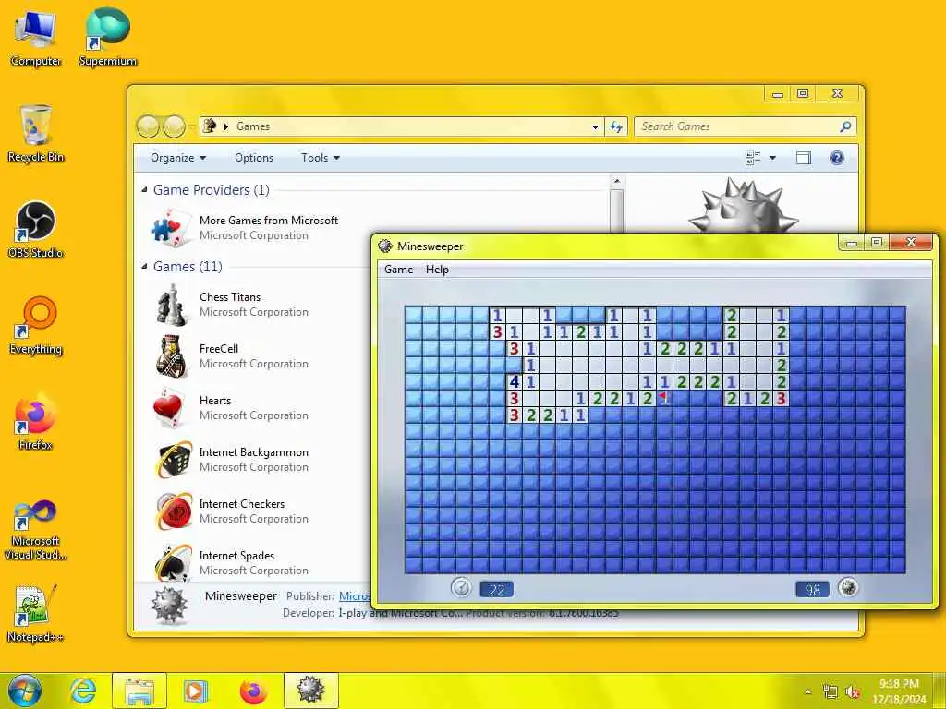
Task: Open Organize dropdown in Games window
Action: 178,158
